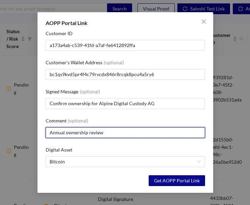
Task: Sort by Status / Risk Score arrows
Action: [23, 39]
